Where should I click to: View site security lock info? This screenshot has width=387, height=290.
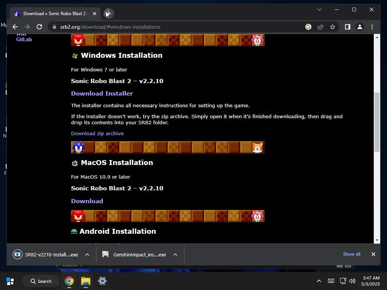click(54, 27)
